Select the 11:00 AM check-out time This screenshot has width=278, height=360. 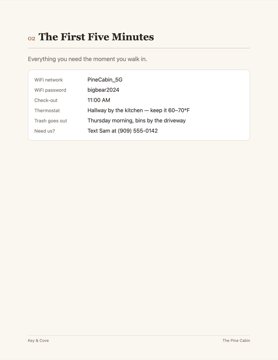pos(99,100)
